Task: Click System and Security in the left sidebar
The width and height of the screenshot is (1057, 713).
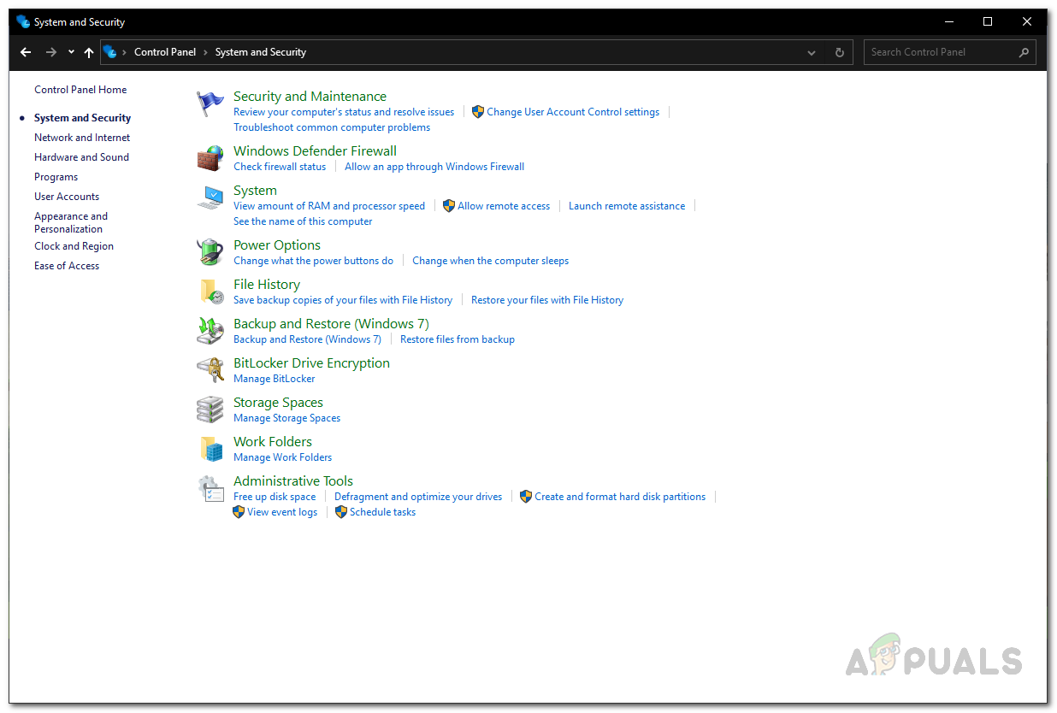Action: [x=83, y=118]
